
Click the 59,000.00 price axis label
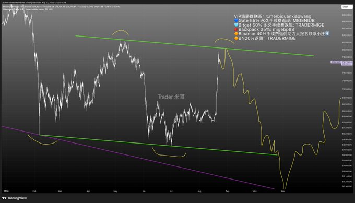click(x=347, y=140)
